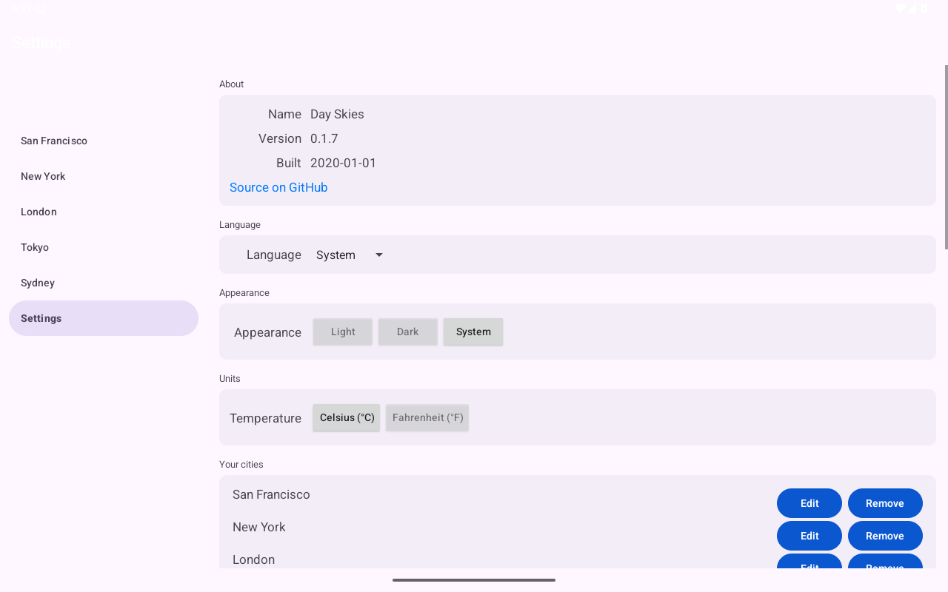Click the vertical scrollbar on the right edge
Screen dimensions: 948x592
point(946,157)
